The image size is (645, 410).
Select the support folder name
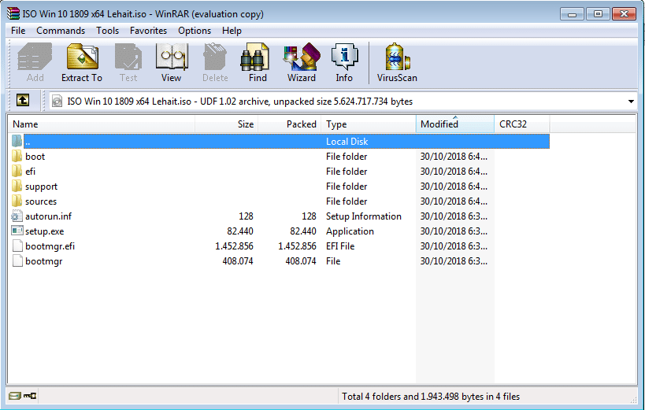click(x=41, y=187)
